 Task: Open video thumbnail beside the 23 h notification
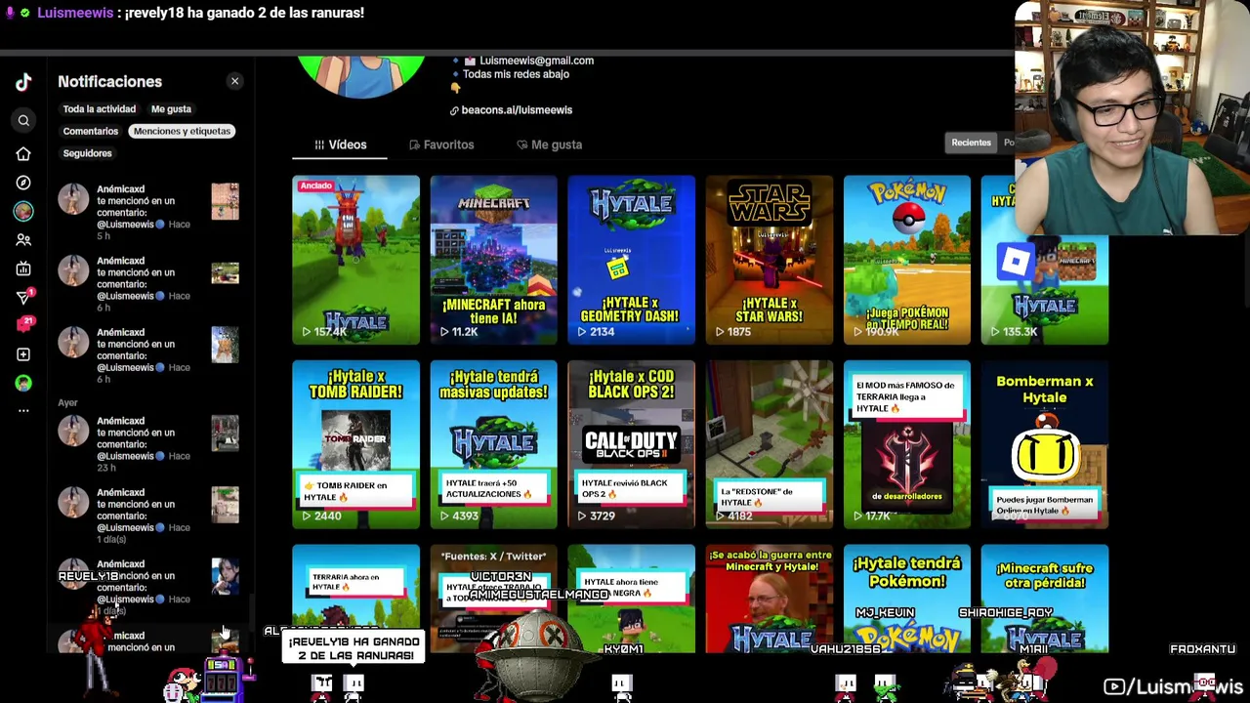(225, 434)
